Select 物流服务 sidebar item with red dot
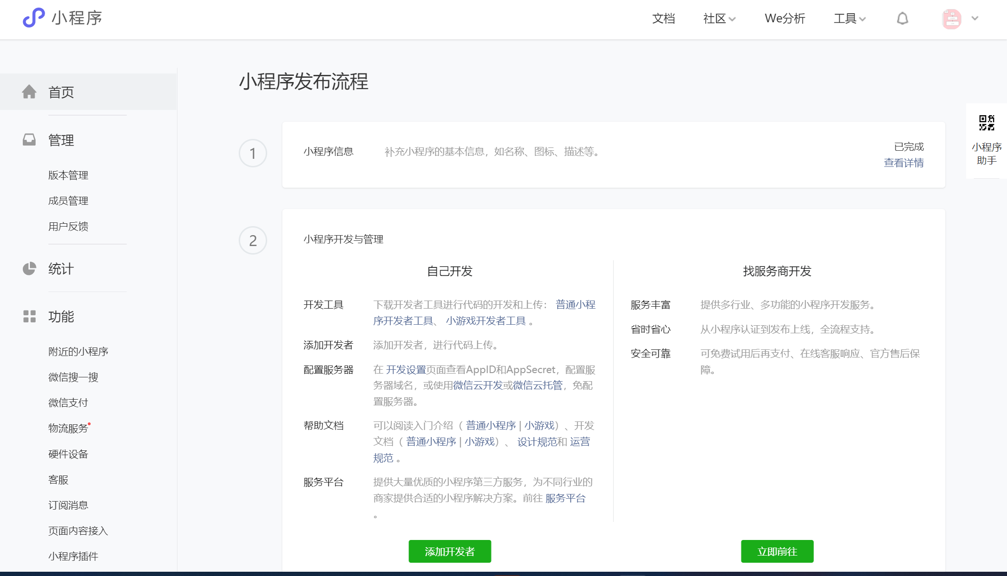Image resolution: width=1007 pixels, height=576 pixels. (68, 428)
